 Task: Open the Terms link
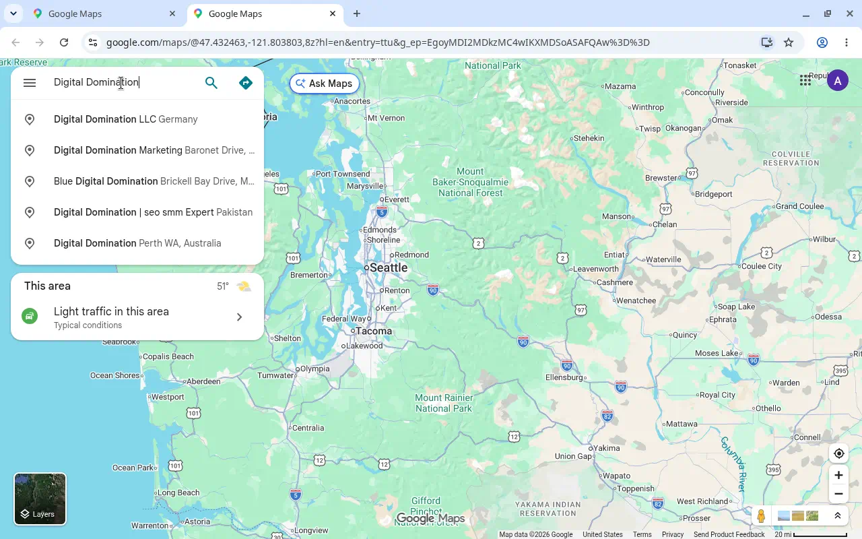pos(642,534)
